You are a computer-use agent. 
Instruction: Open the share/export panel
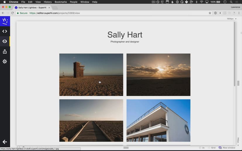coord(5,51)
